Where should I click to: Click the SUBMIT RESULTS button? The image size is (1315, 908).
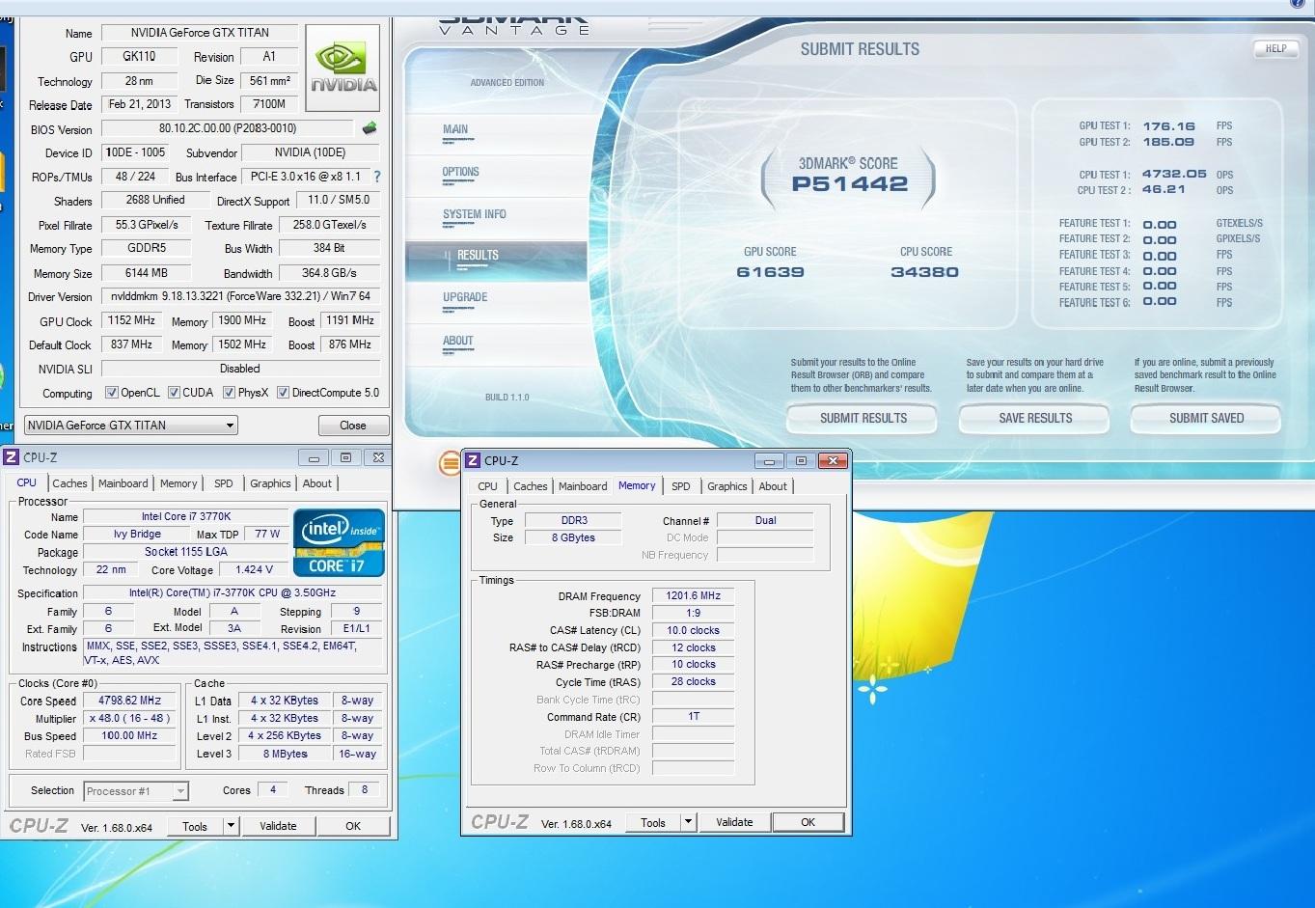[x=863, y=418]
